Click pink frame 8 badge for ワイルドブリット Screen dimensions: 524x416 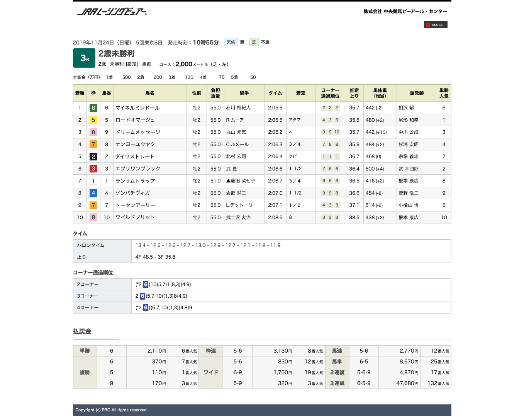pyautogui.click(x=93, y=217)
